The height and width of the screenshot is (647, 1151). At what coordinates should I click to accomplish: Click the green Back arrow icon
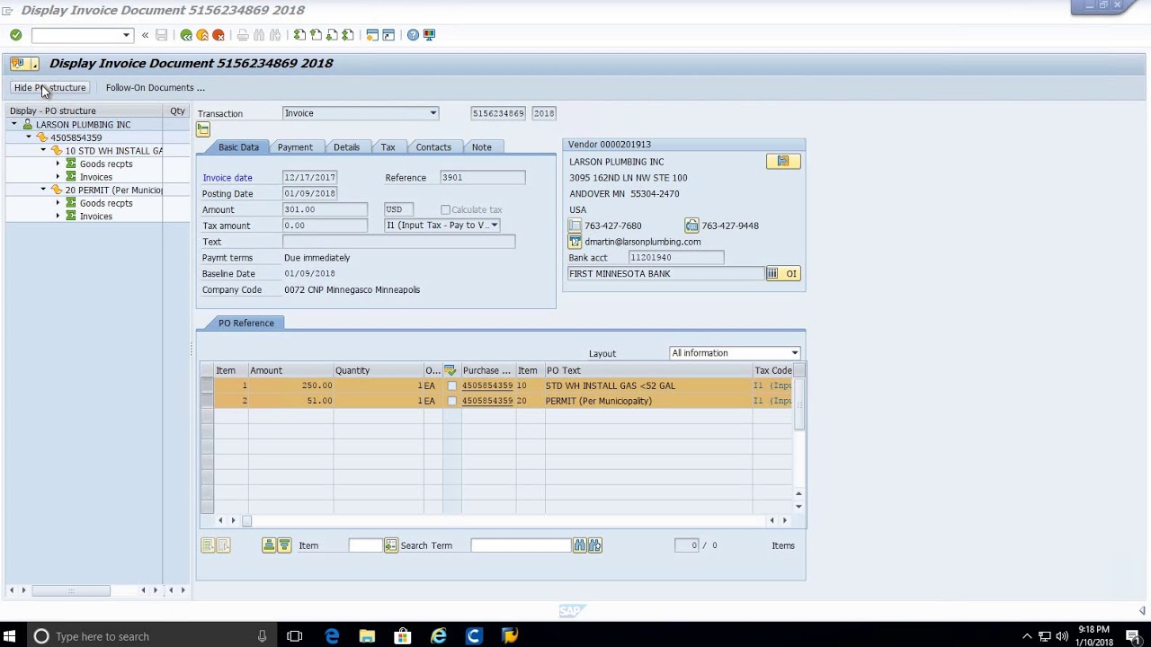[x=186, y=35]
